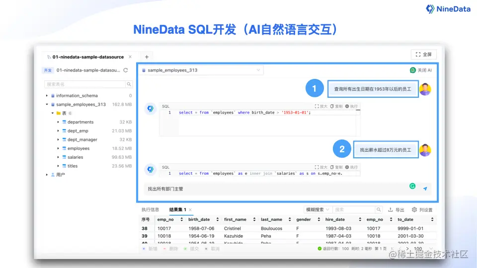This screenshot has width=477, height=268.
Task: Close the 结果集 1 result tab
Action: tap(190, 209)
